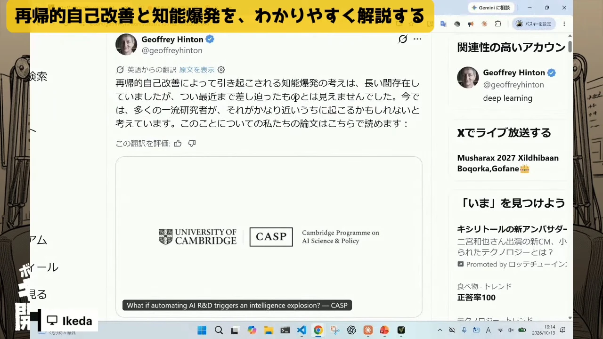The image size is (603, 339).
Task: Expand the system tray hidden icons chevron
Action: pos(440,330)
